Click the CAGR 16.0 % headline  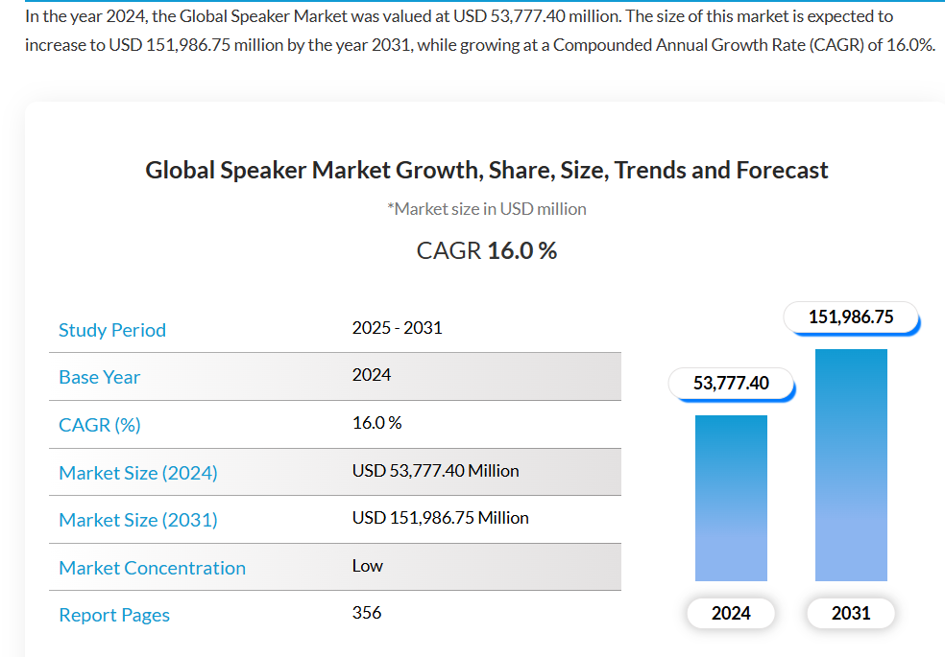point(487,251)
